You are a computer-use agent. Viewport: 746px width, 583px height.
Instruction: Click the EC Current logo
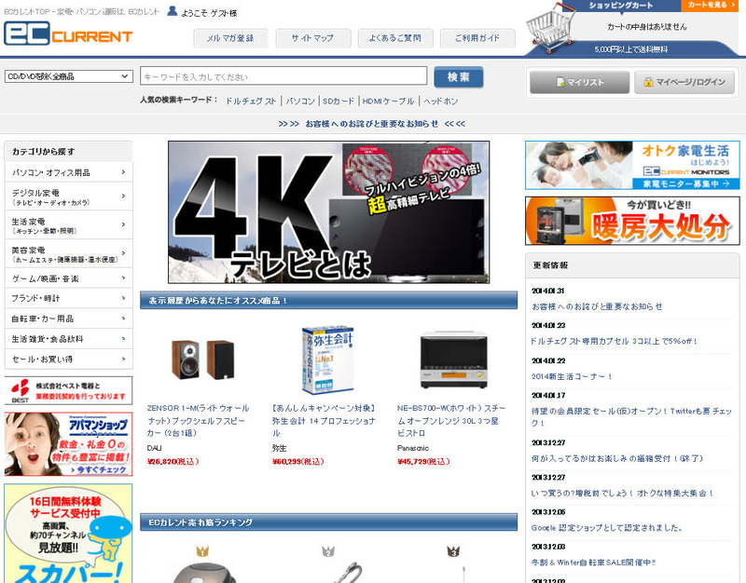[x=68, y=34]
